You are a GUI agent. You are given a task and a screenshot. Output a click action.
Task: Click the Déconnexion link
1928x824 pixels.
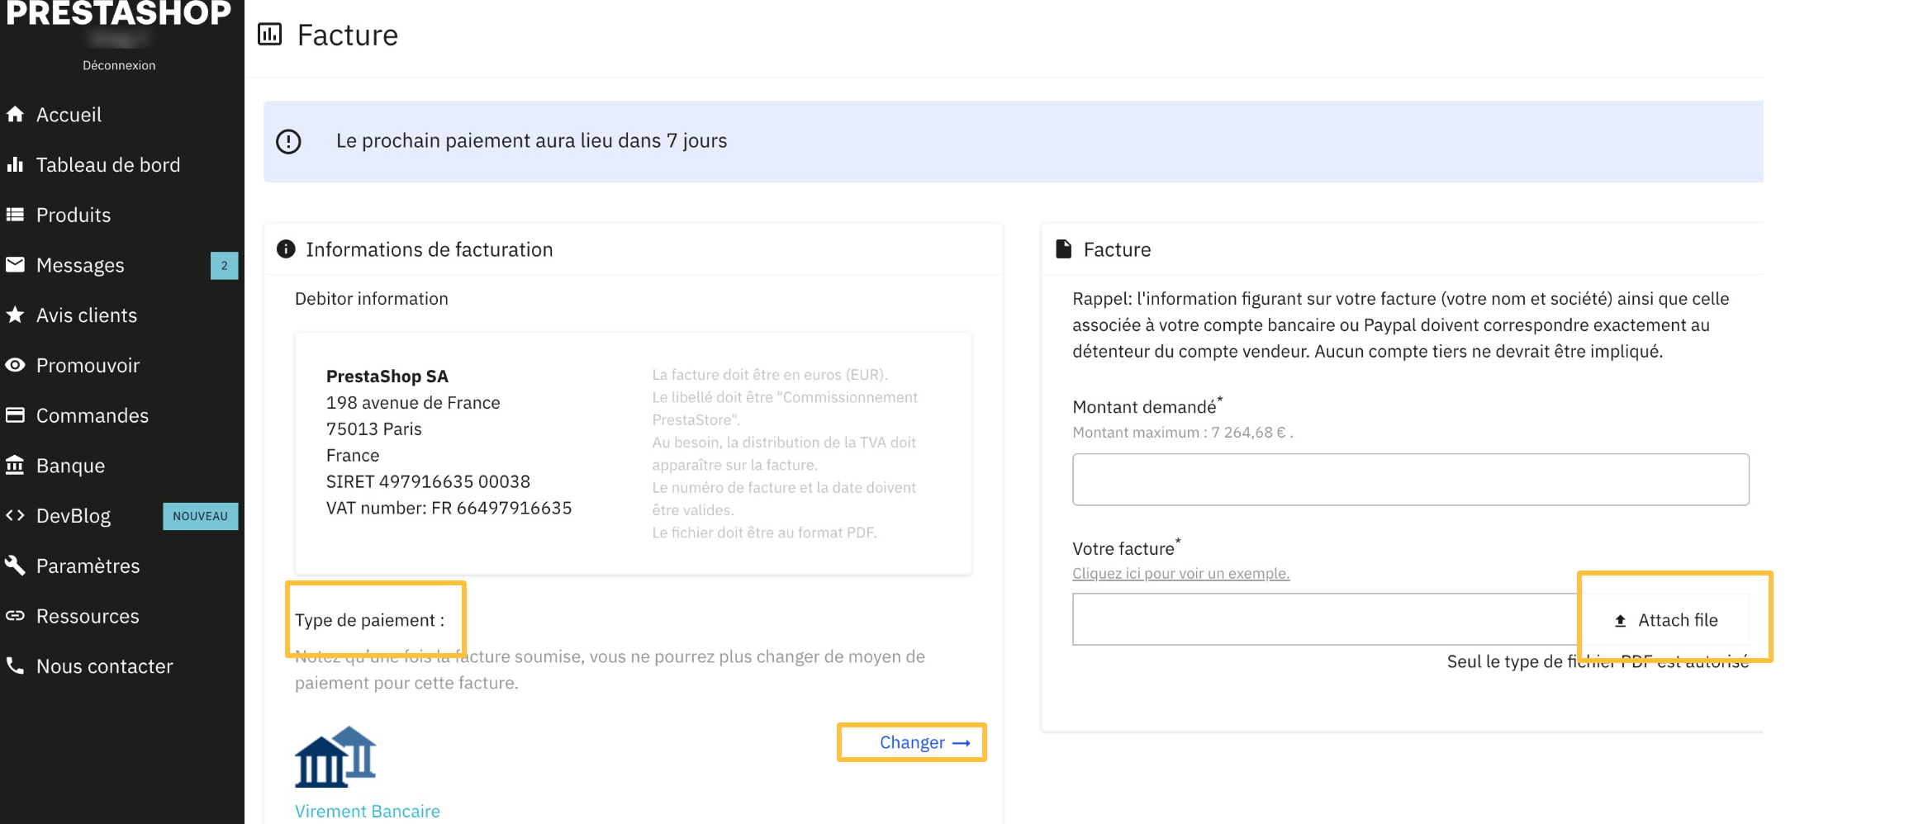coord(119,65)
